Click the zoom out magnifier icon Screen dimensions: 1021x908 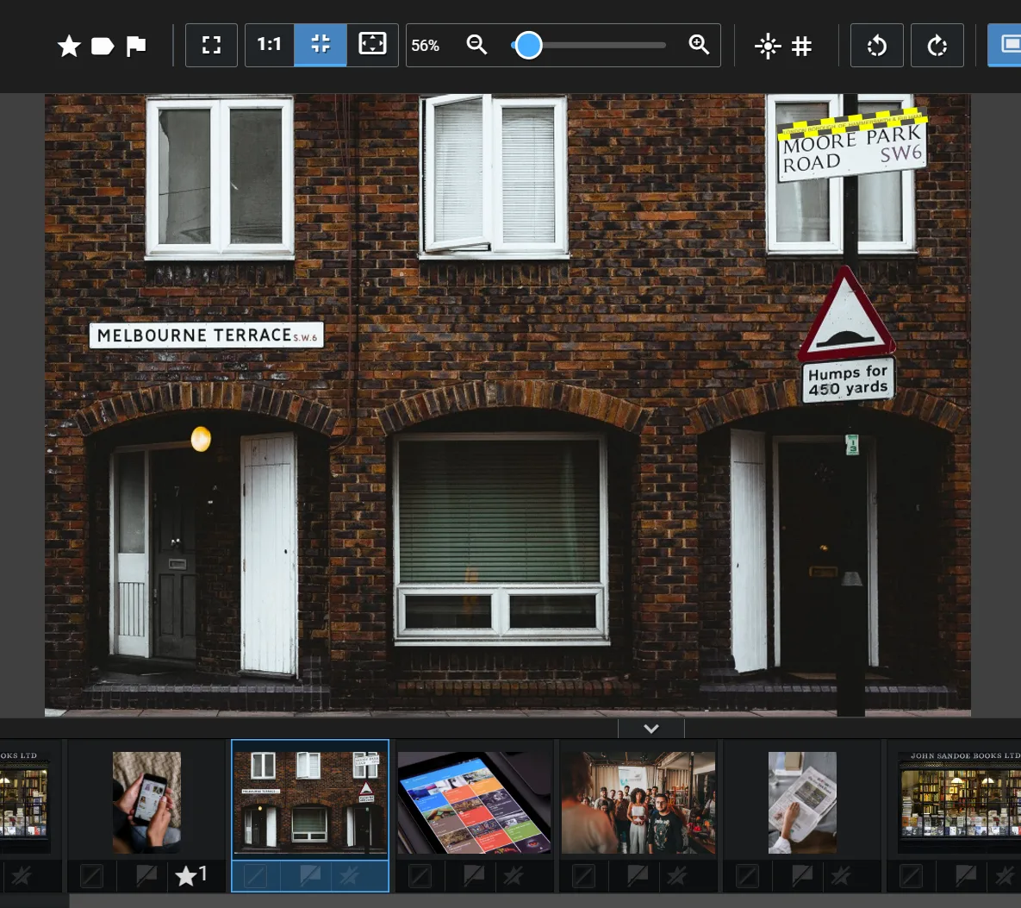[x=476, y=45]
